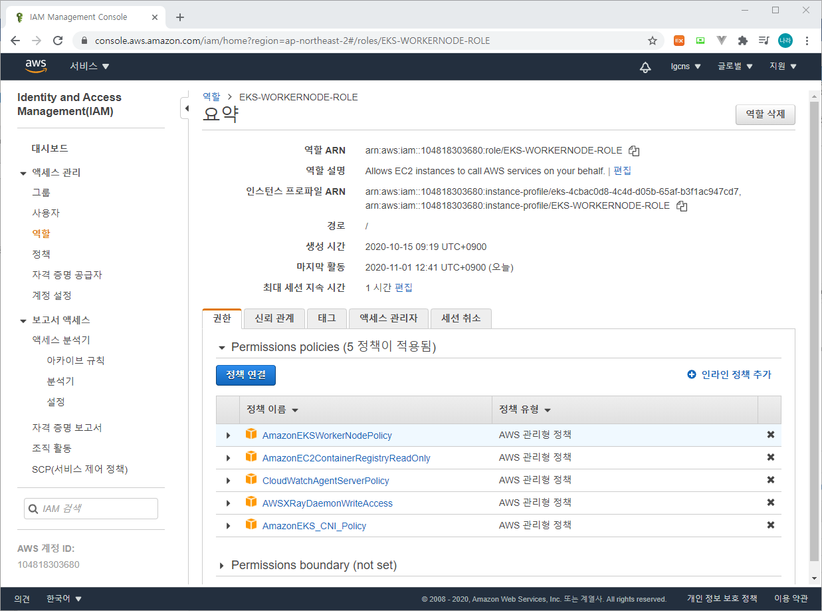Copy the role ARN with the copy icon
Viewport: 822px width, 611px height.
pos(634,151)
